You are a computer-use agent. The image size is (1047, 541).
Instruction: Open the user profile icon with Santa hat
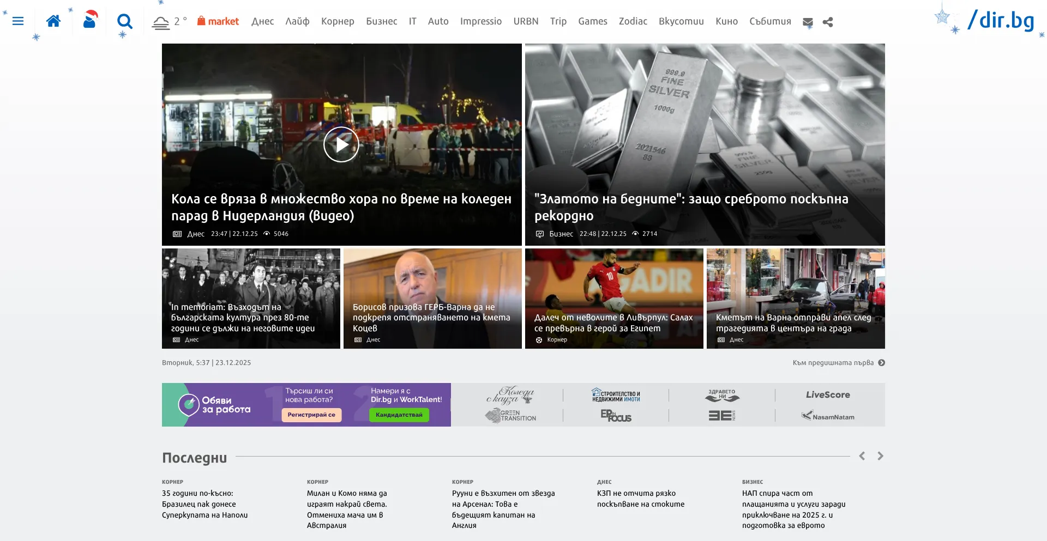click(x=90, y=21)
